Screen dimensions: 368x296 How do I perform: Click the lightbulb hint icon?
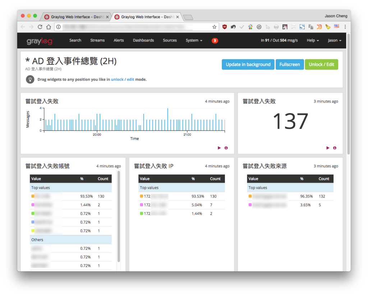[x=30, y=80]
